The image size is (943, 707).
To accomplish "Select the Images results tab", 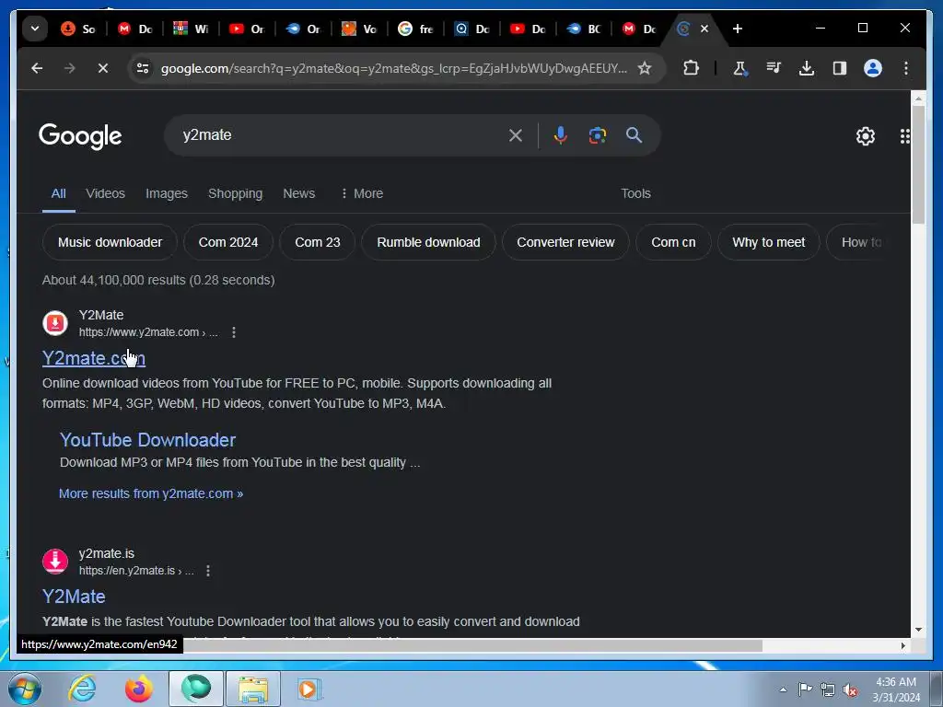I will (x=167, y=193).
